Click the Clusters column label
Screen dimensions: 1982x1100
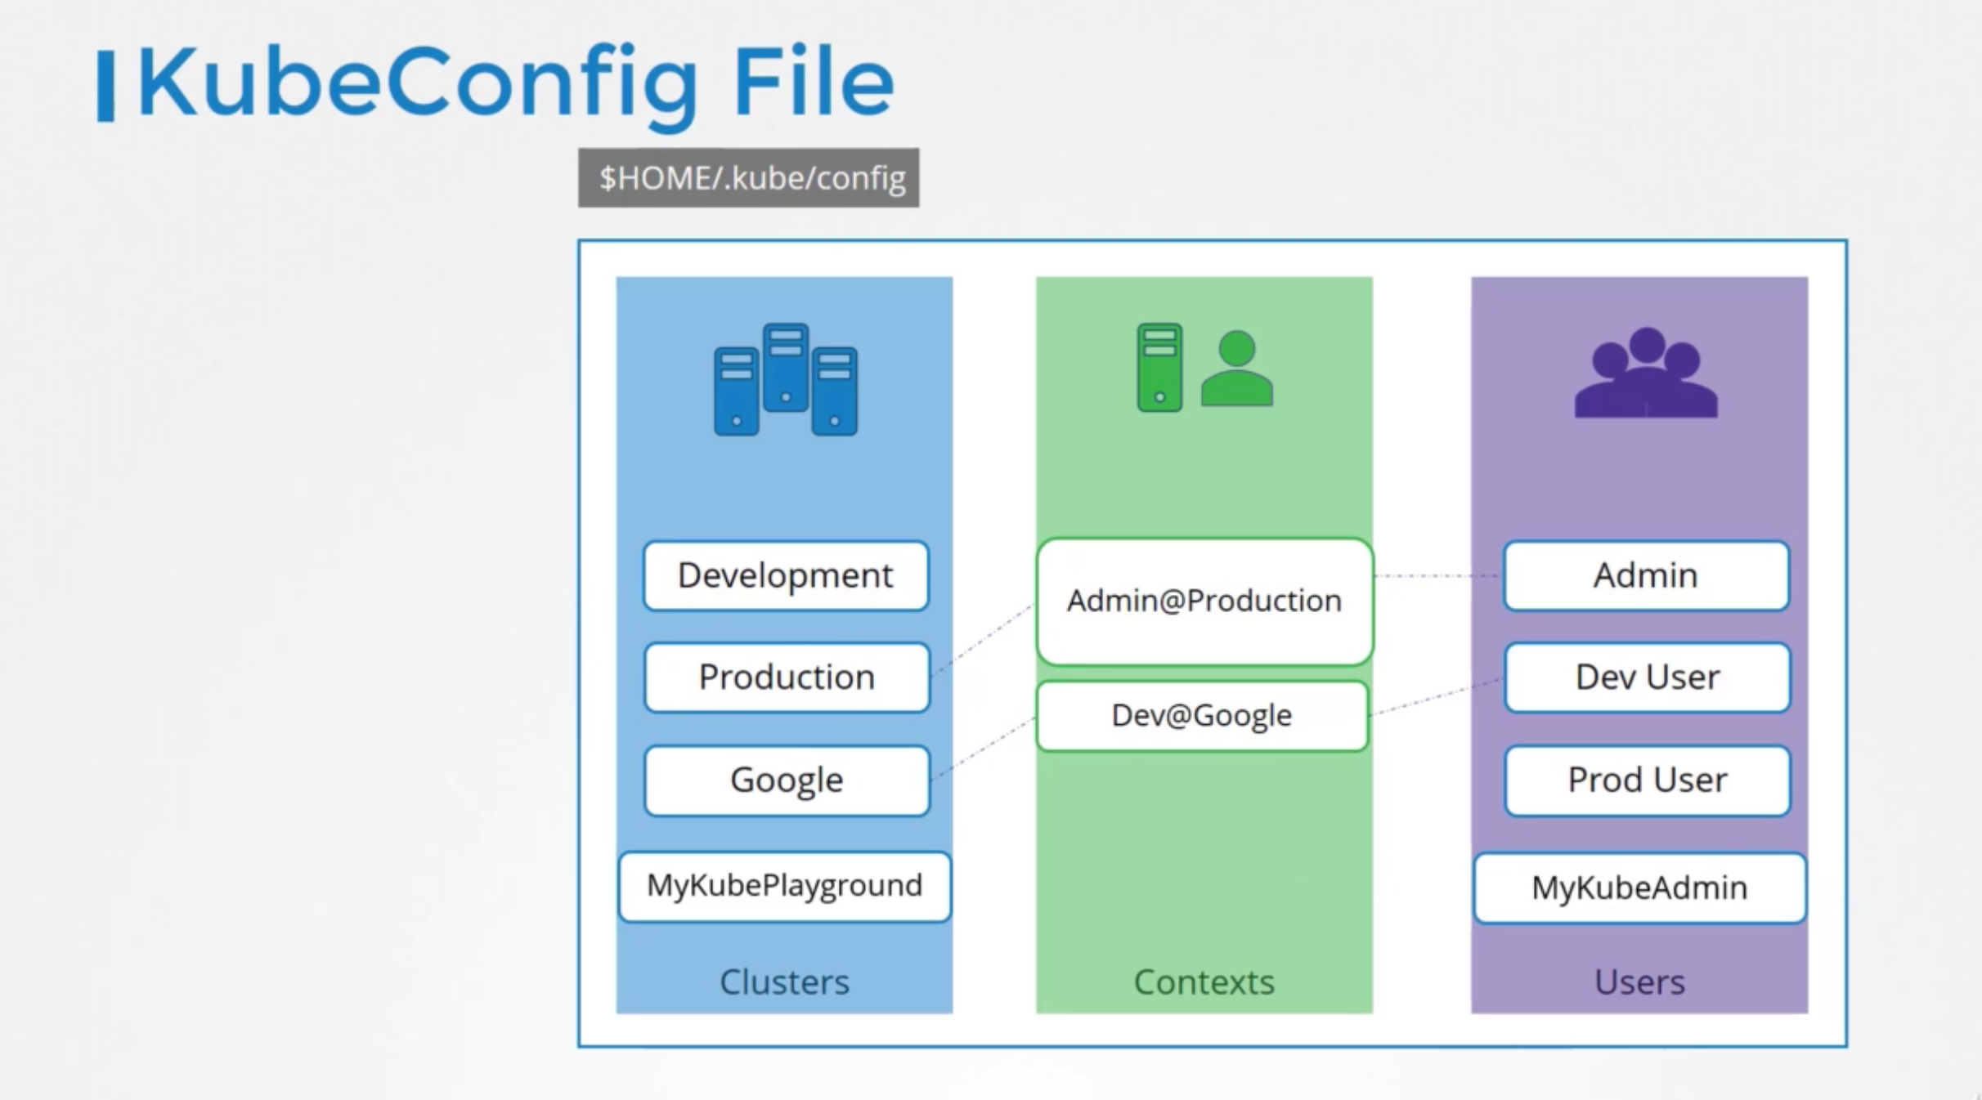point(784,982)
